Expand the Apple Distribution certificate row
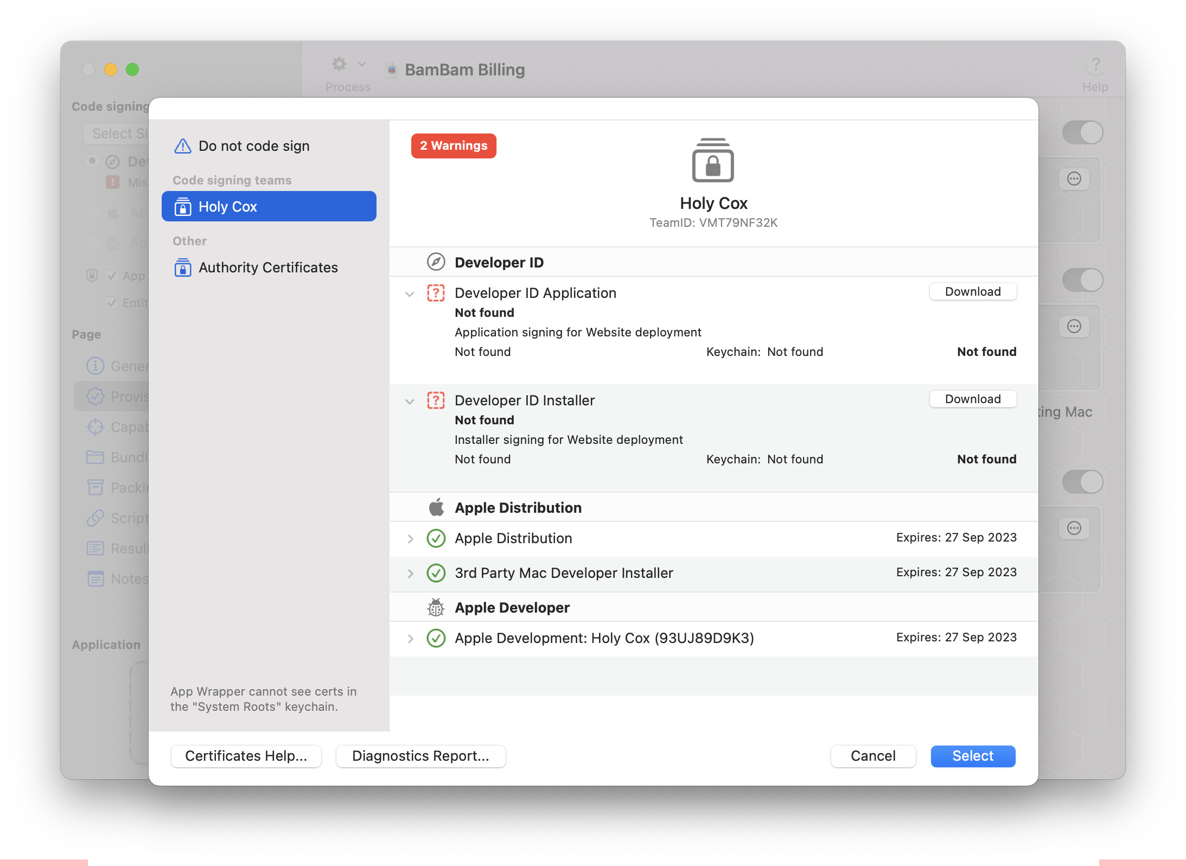This screenshot has width=1186, height=866. tap(410, 539)
